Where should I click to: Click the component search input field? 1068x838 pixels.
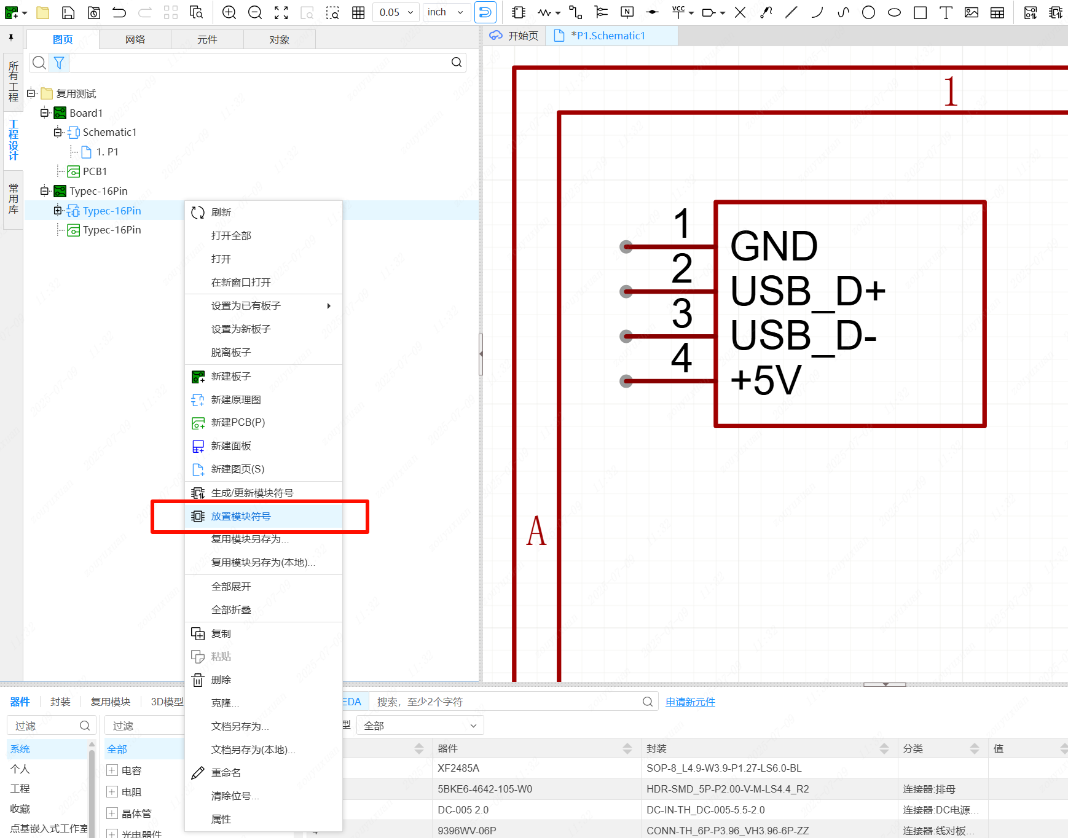point(507,702)
